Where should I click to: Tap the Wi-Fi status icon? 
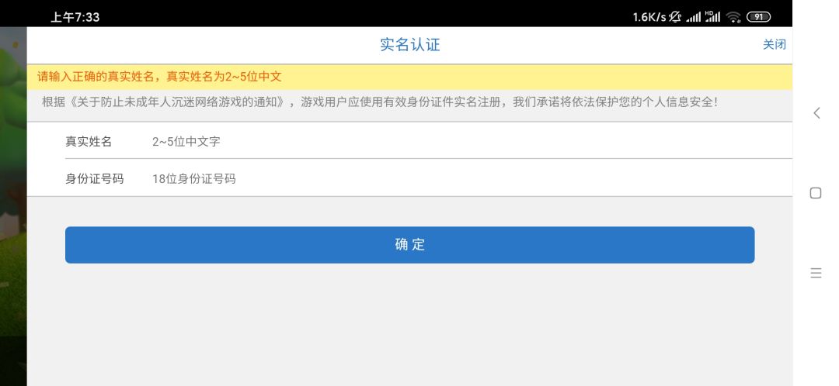[733, 17]
